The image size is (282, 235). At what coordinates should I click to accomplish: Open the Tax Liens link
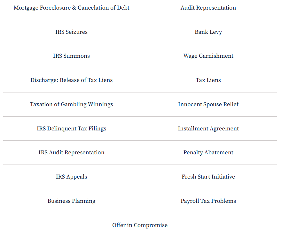[208, 80]
